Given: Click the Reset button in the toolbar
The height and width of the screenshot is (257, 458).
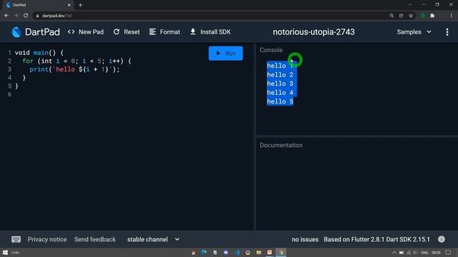Looking at the screenshot, I should [127, 32].
